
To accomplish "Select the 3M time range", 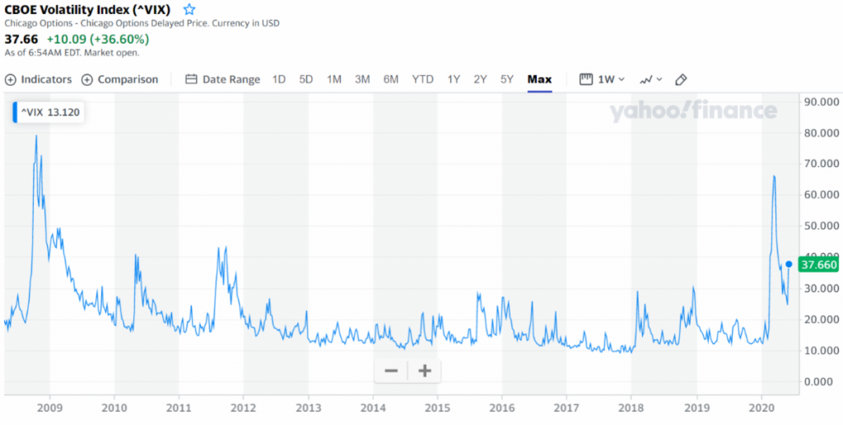I will 362,80.
